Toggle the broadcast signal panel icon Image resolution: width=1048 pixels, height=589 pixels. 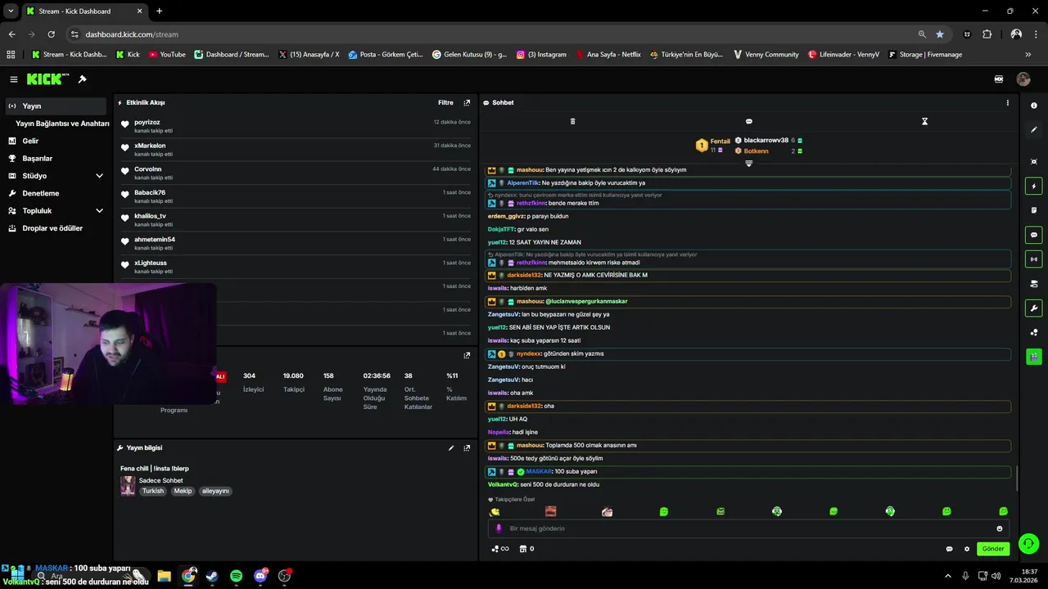pyautogui.click(x=1033, y=259)
